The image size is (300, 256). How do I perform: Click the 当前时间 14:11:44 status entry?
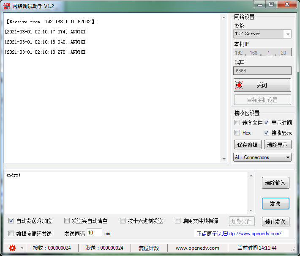point(257,248)
